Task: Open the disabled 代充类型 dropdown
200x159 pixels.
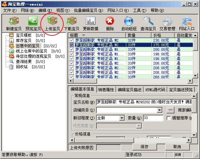Action: tap(139, 126)
